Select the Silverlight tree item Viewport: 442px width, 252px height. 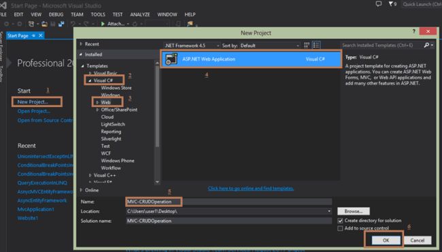point(111,139)
